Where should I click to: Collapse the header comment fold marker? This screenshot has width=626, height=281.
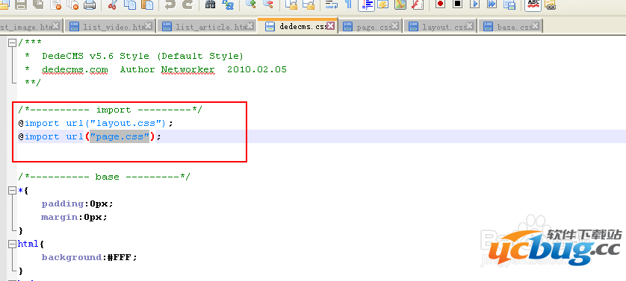point(13,42)
